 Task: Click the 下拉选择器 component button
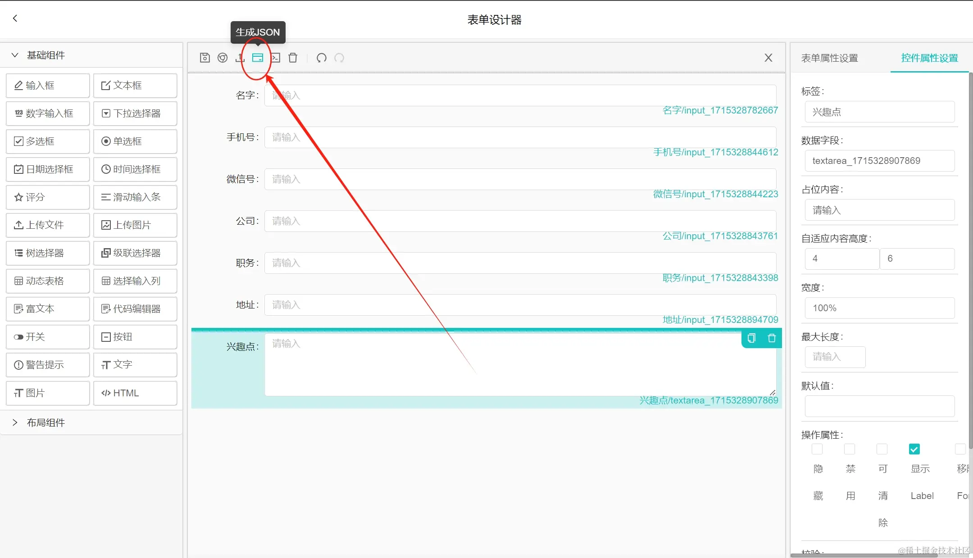(135, 113)
